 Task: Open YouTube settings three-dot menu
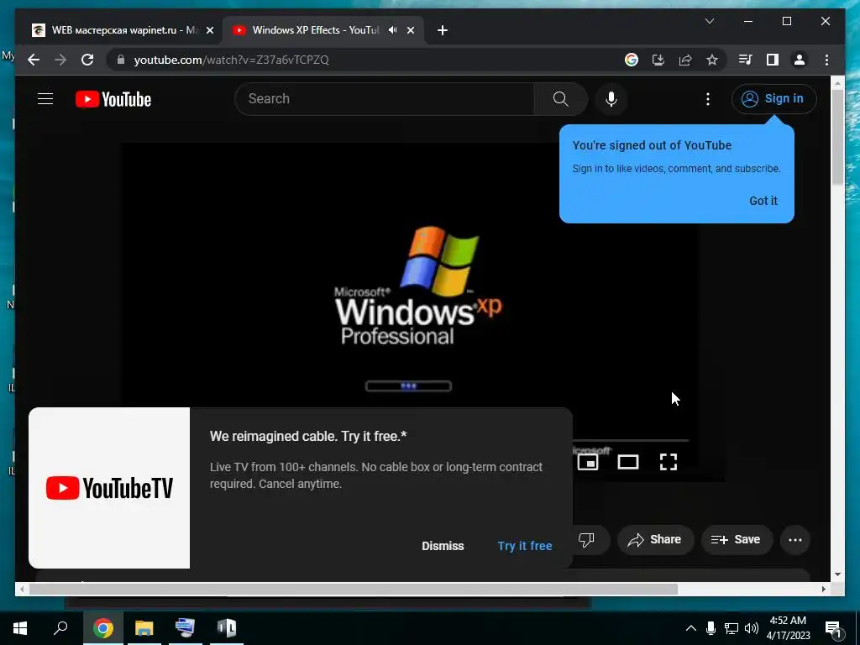(x=707, y=99)
